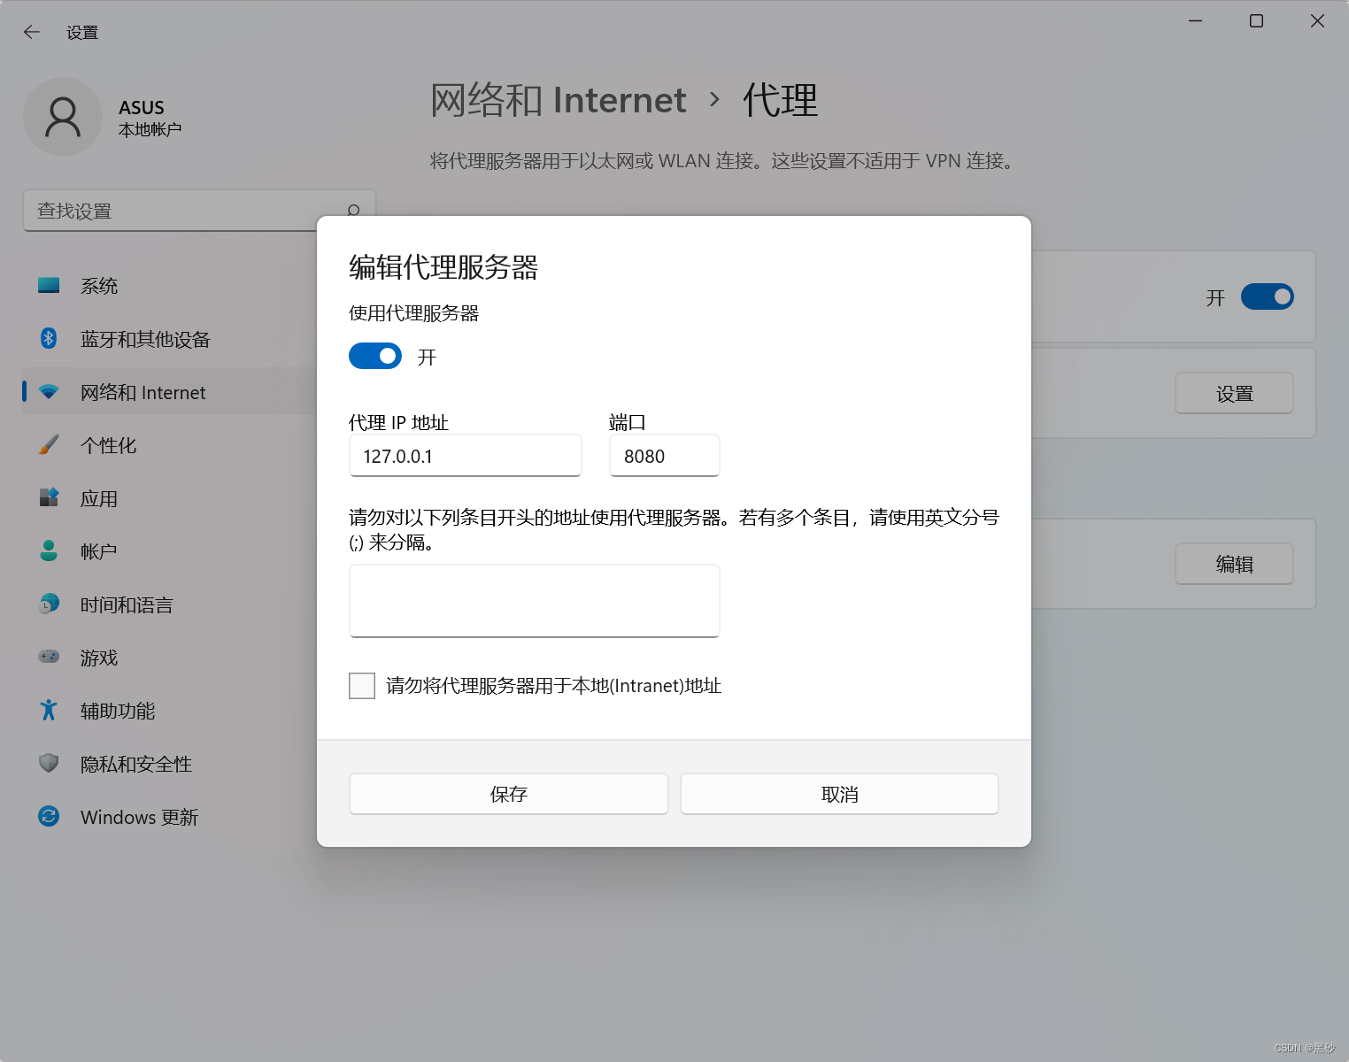
Task: Click the Apps icon in sidebar
Action: (49, 497)
